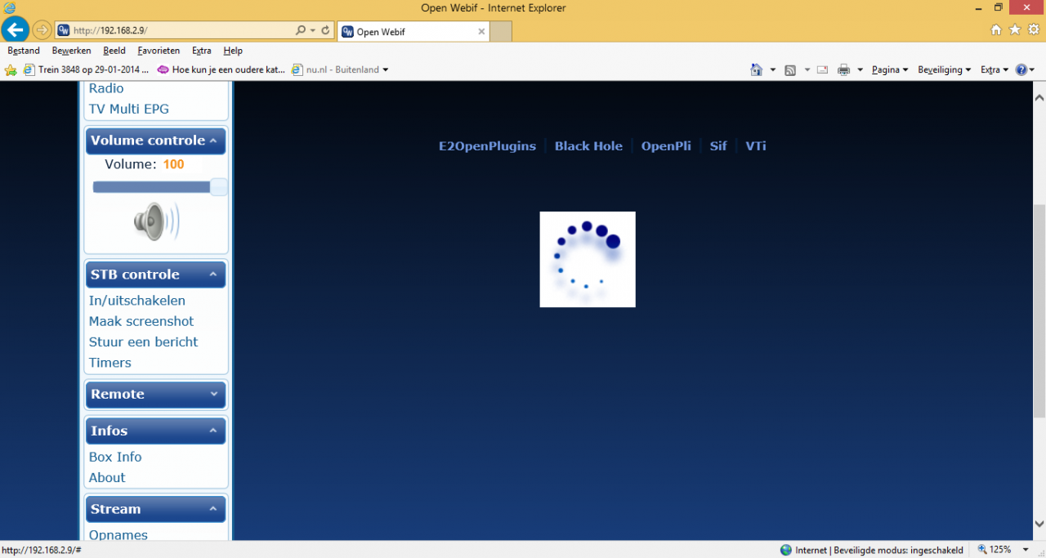Click the blue Help question mark icon
Viewport: 1046px width, 558px height.
coord(1021,70)
